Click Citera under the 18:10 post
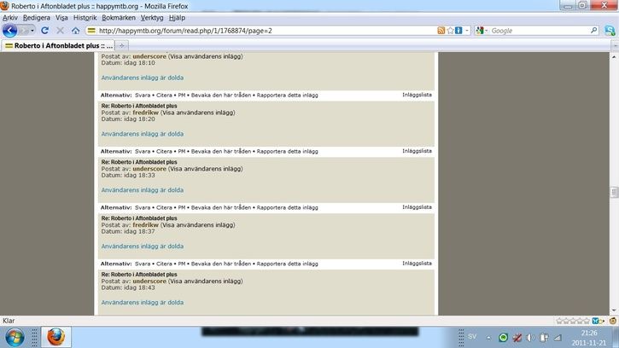The width and height of the screenshot is (619, 348). [164, 95]
